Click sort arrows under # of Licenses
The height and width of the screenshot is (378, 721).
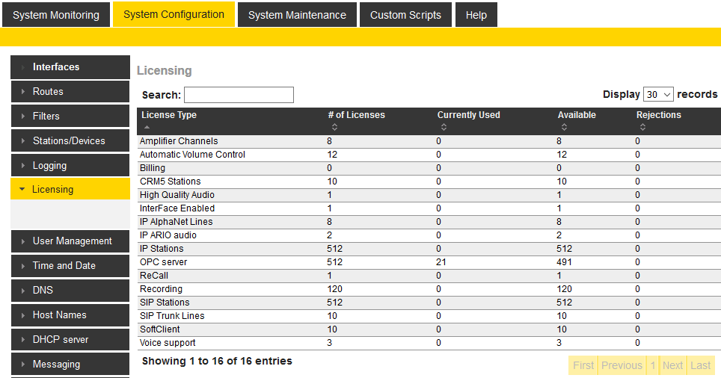click(334, 128)
